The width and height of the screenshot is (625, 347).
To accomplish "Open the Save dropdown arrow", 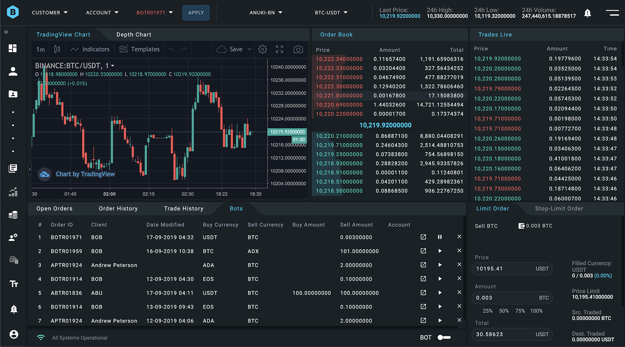I will point(249,49).
